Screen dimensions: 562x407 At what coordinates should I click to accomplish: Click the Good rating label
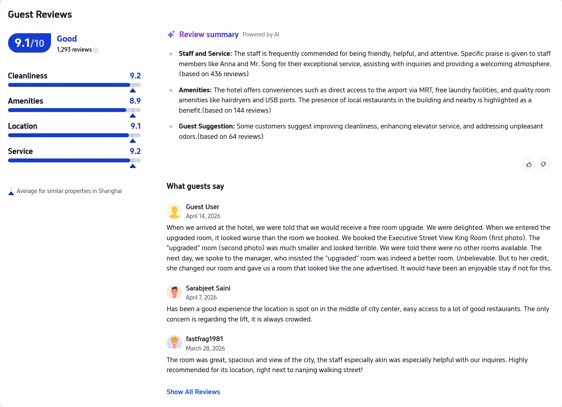[67, 39]
